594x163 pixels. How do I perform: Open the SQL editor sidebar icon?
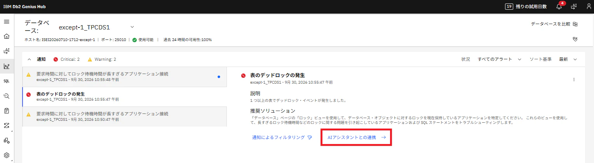pyautogui.click(x=6, y=81)
